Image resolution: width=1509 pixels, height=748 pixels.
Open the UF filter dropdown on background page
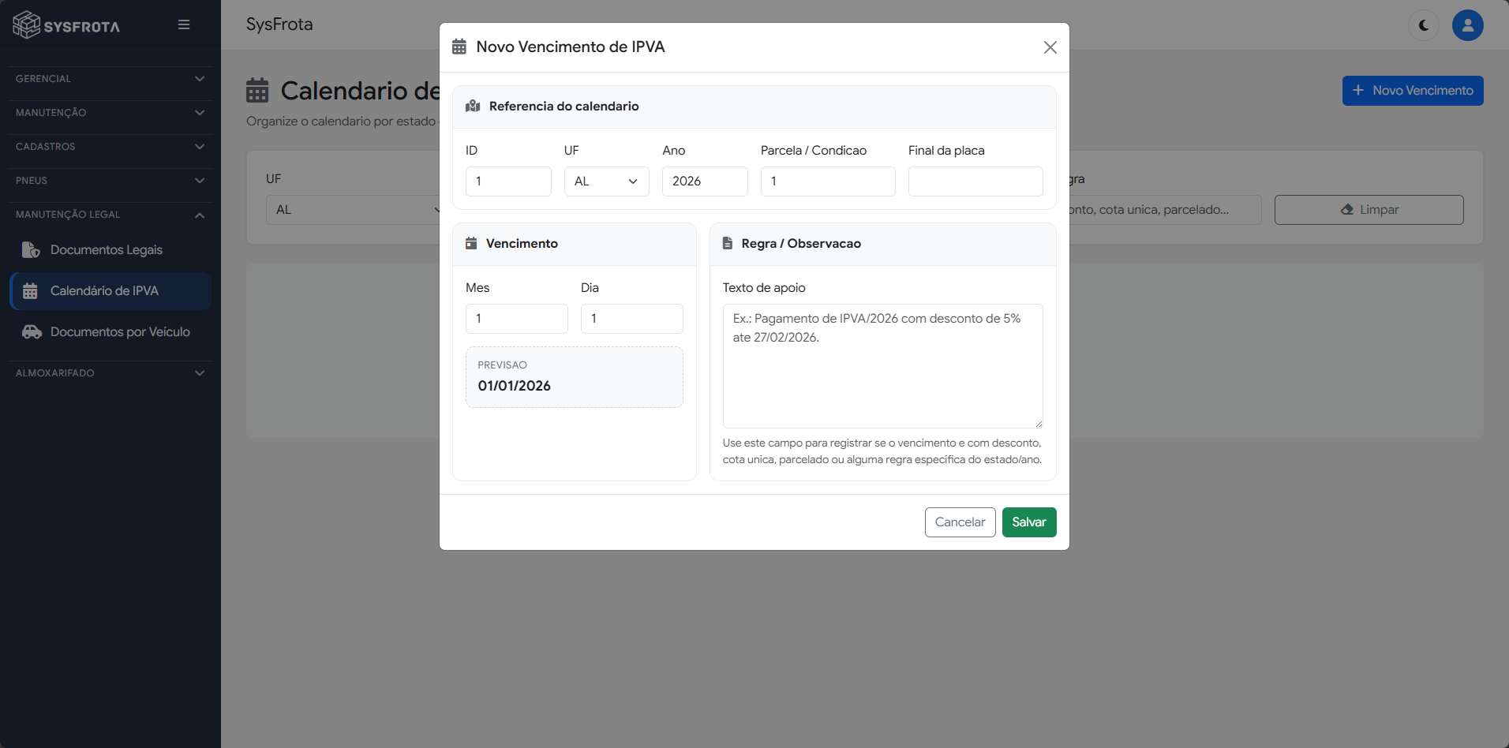(353, 210)
